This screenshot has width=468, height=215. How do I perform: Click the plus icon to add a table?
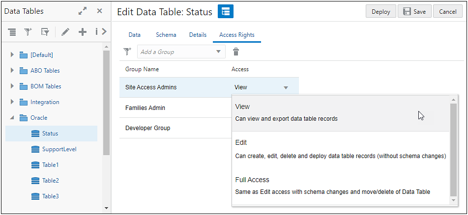tap(83, 32)
